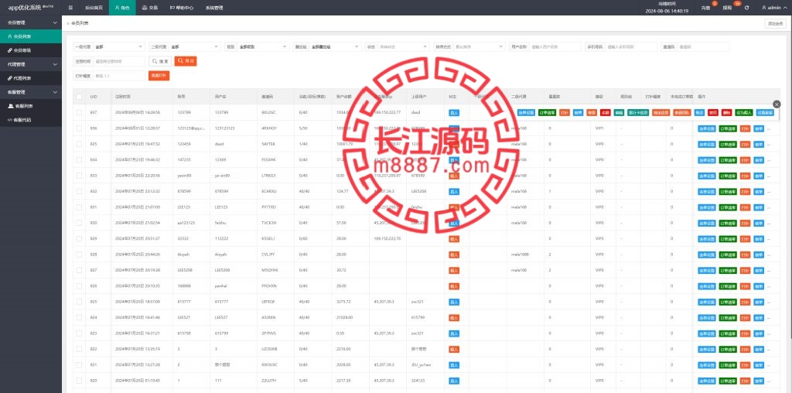Click the 注册时间 date input

(x=118, y=61)
